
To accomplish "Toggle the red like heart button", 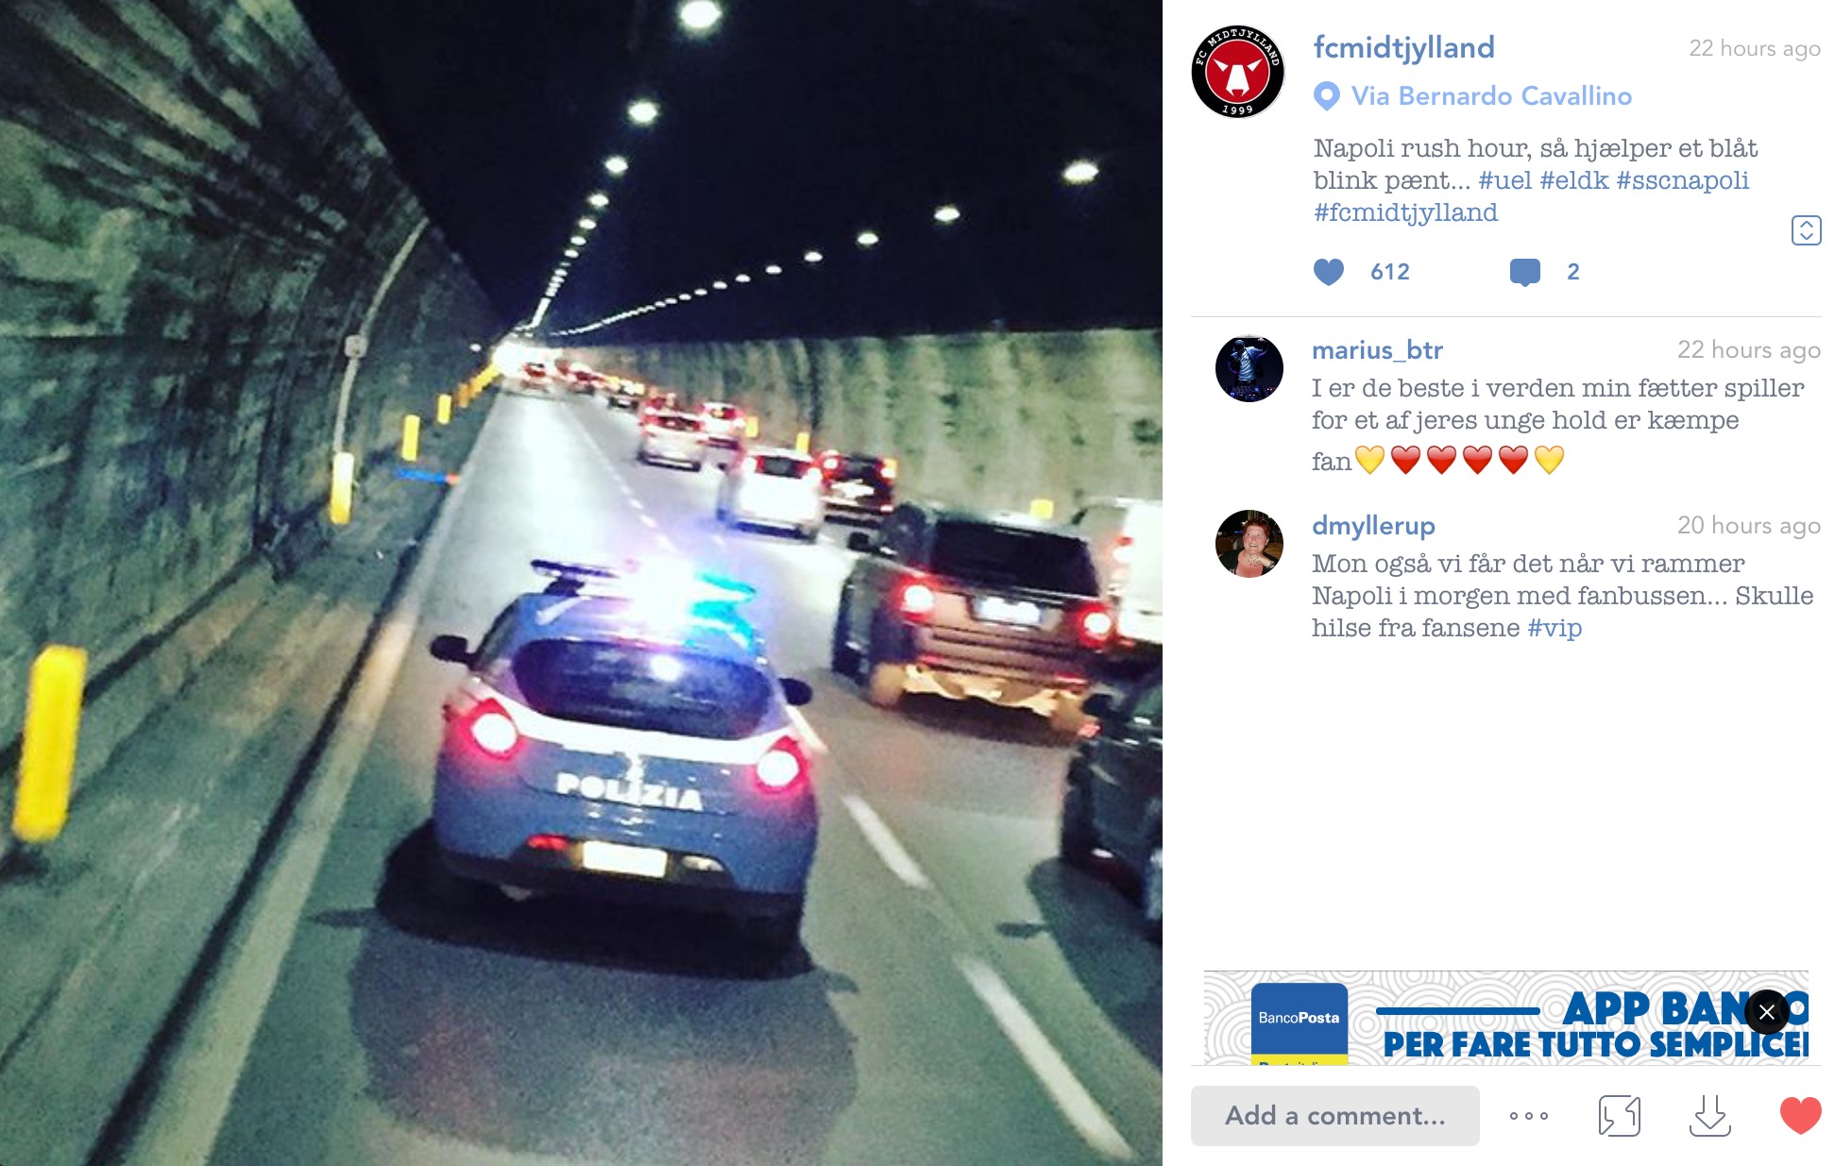I will [x=1800, y=1116].
